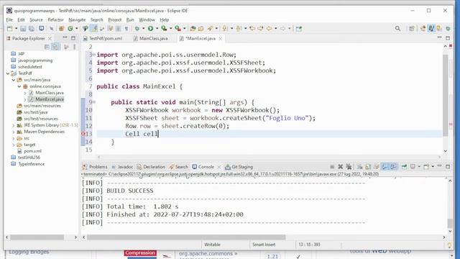Expand the JRE System Library node

(x=14, y=125)
